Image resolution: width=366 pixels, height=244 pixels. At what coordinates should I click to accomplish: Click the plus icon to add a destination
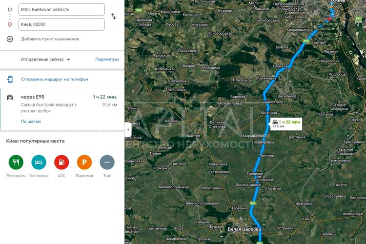10,39
